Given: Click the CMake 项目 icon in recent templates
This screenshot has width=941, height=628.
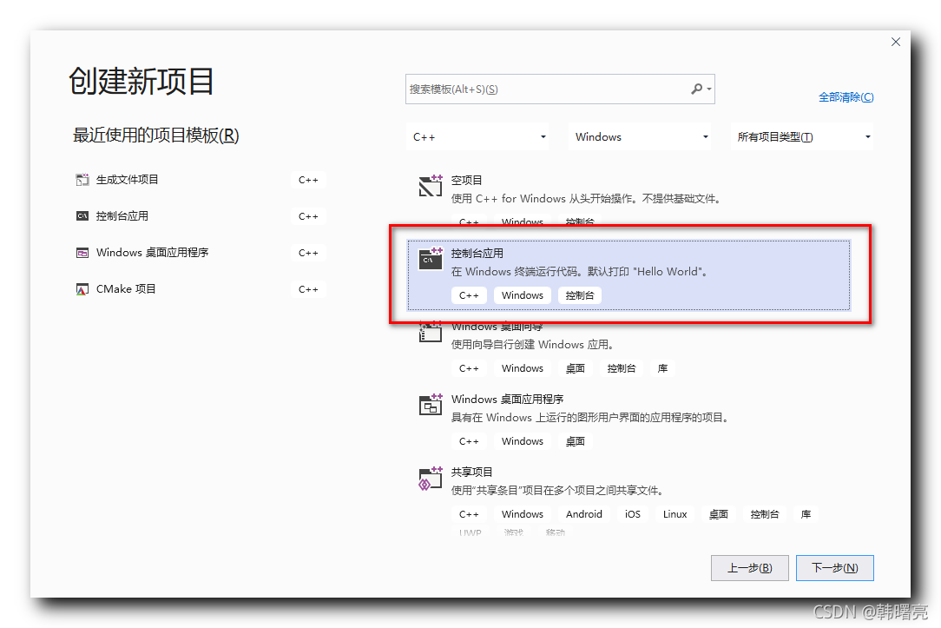Looking at the screenshot, I should 82,288.
